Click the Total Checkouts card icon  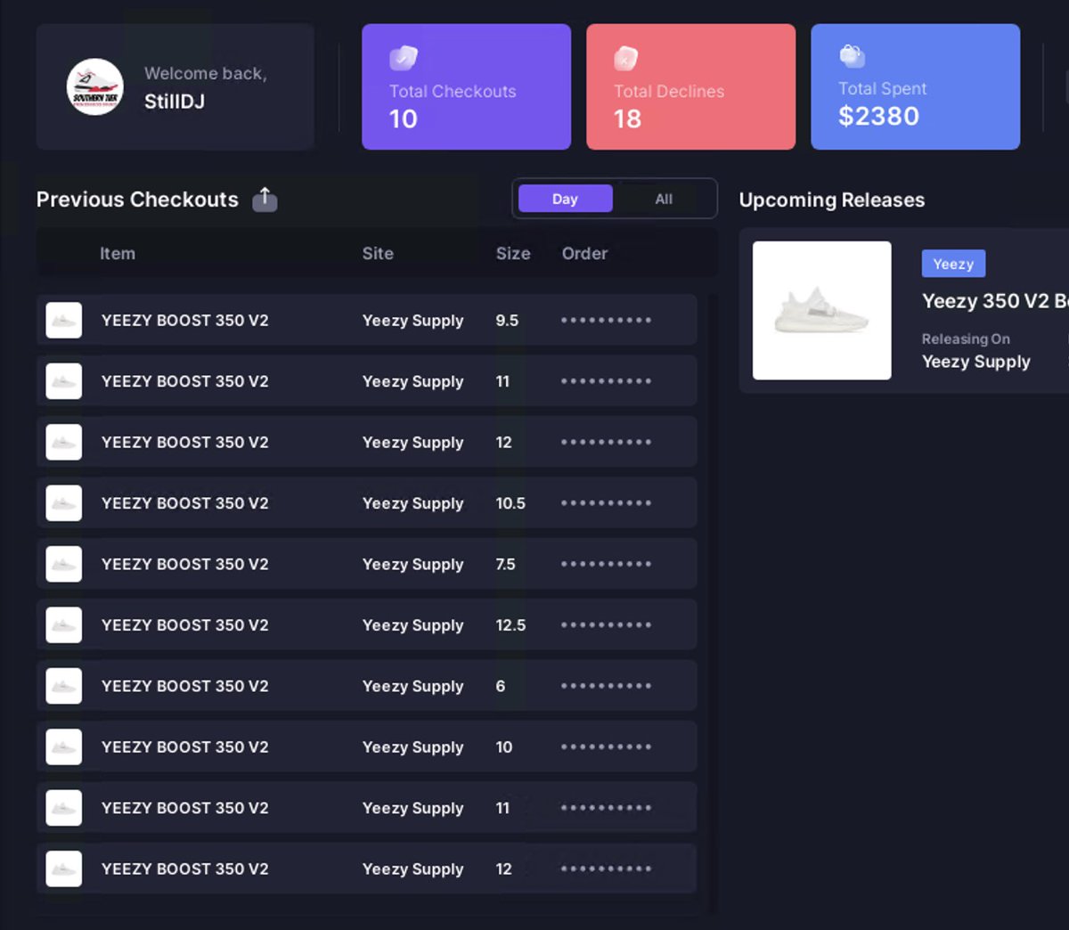click(x=404, y=58)
